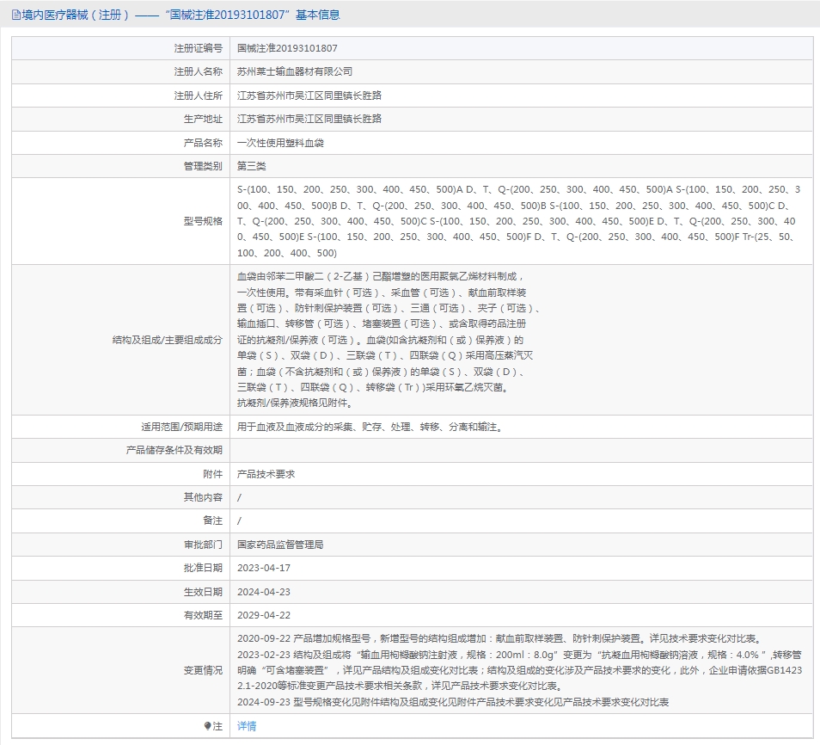Click the page header title 基本信息

click(317, 15)
